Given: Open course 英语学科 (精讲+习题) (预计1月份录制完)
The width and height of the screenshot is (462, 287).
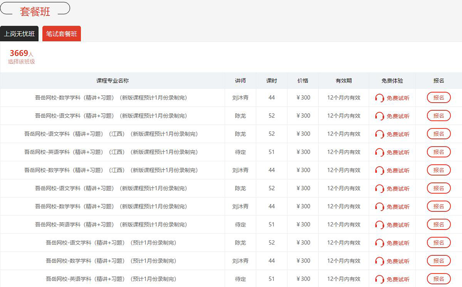Looking at the screenshot, I should coord(111,279).
